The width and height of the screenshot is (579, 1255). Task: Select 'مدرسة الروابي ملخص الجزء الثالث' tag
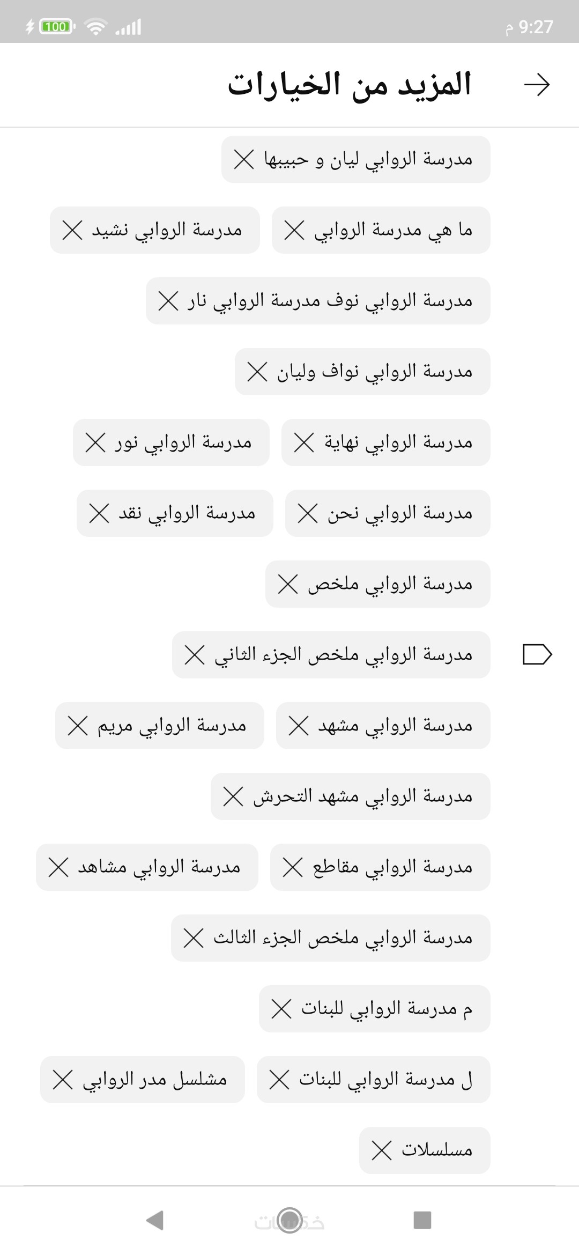pos(343,938)
